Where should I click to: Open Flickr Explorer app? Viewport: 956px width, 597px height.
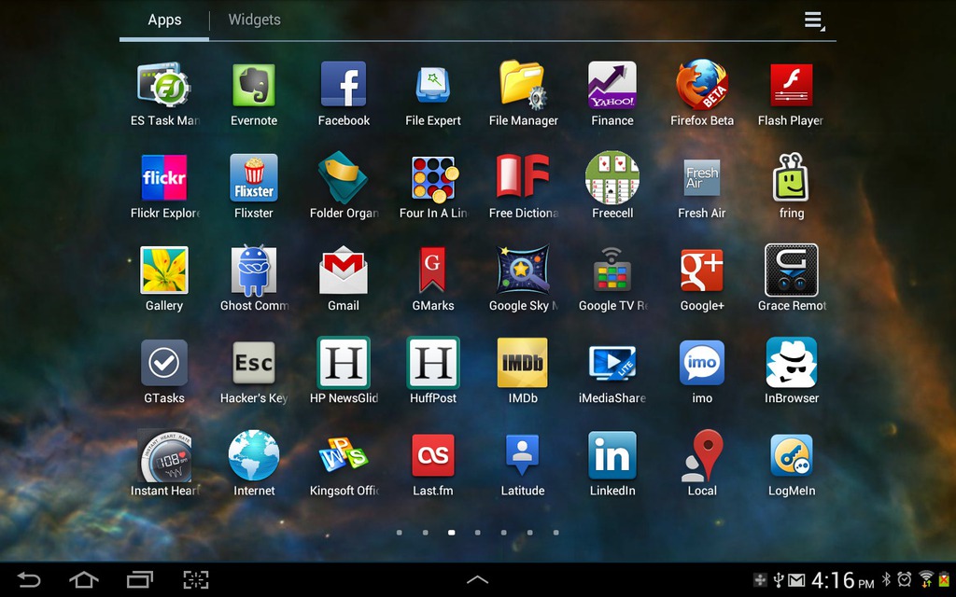[164, 178]
